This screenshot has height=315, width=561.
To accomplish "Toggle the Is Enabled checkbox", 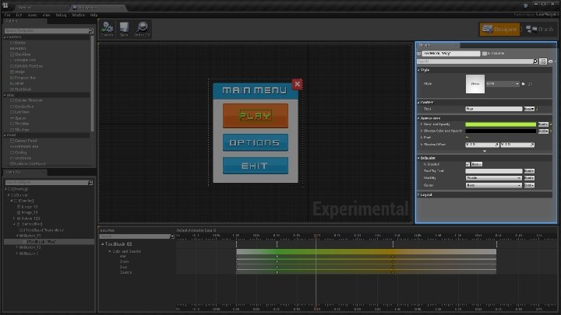I will pyautogui.click(x=467, y=164).
